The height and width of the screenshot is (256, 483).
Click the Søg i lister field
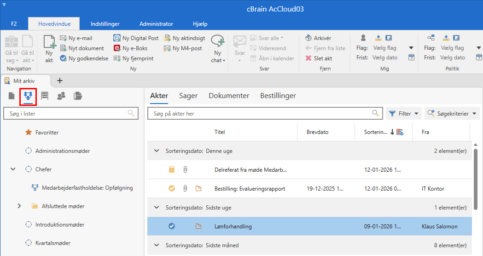(x=70, y=113)
